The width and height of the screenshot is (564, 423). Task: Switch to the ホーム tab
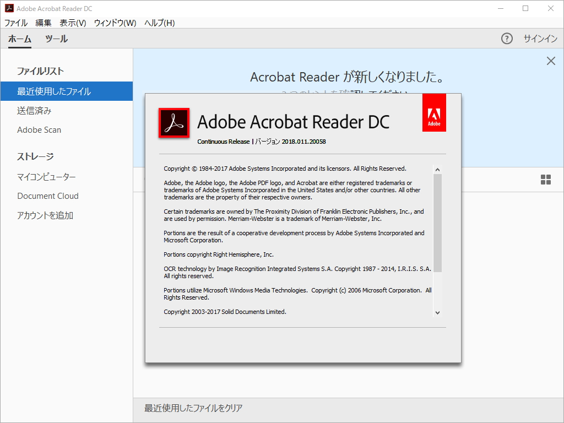click(x=20, y=39)
